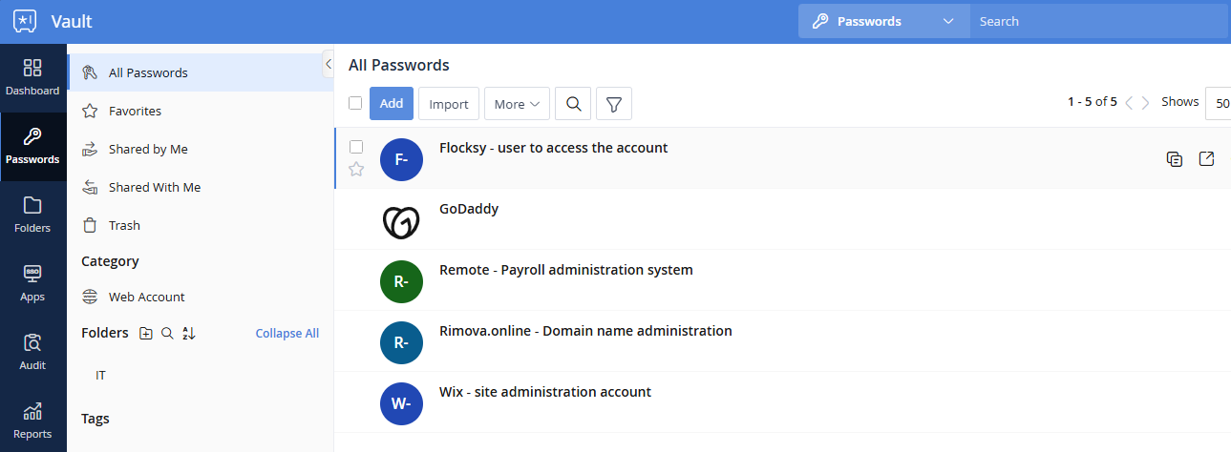Open the Shared With Me list
1231x452 pixels.
(154, 187)
